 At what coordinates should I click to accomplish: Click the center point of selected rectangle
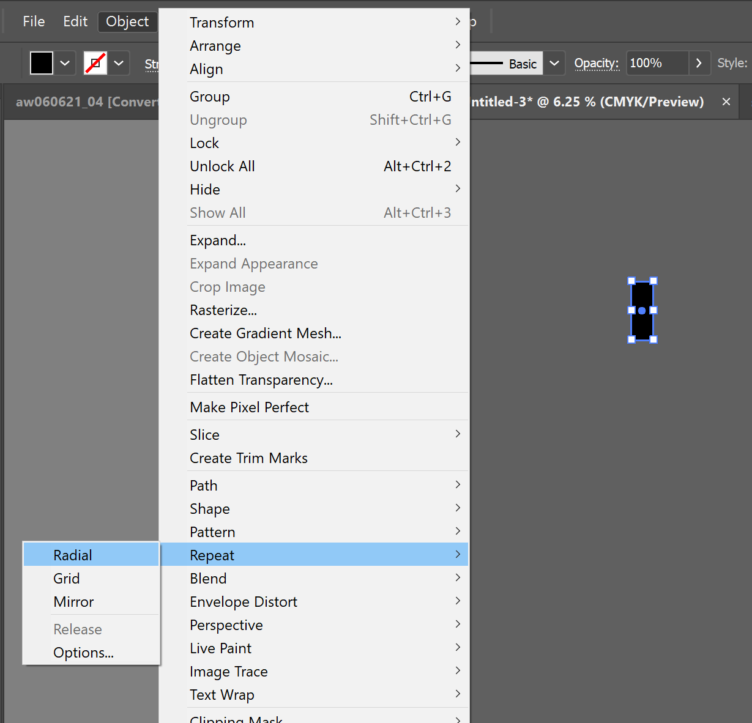pos(642,310)
